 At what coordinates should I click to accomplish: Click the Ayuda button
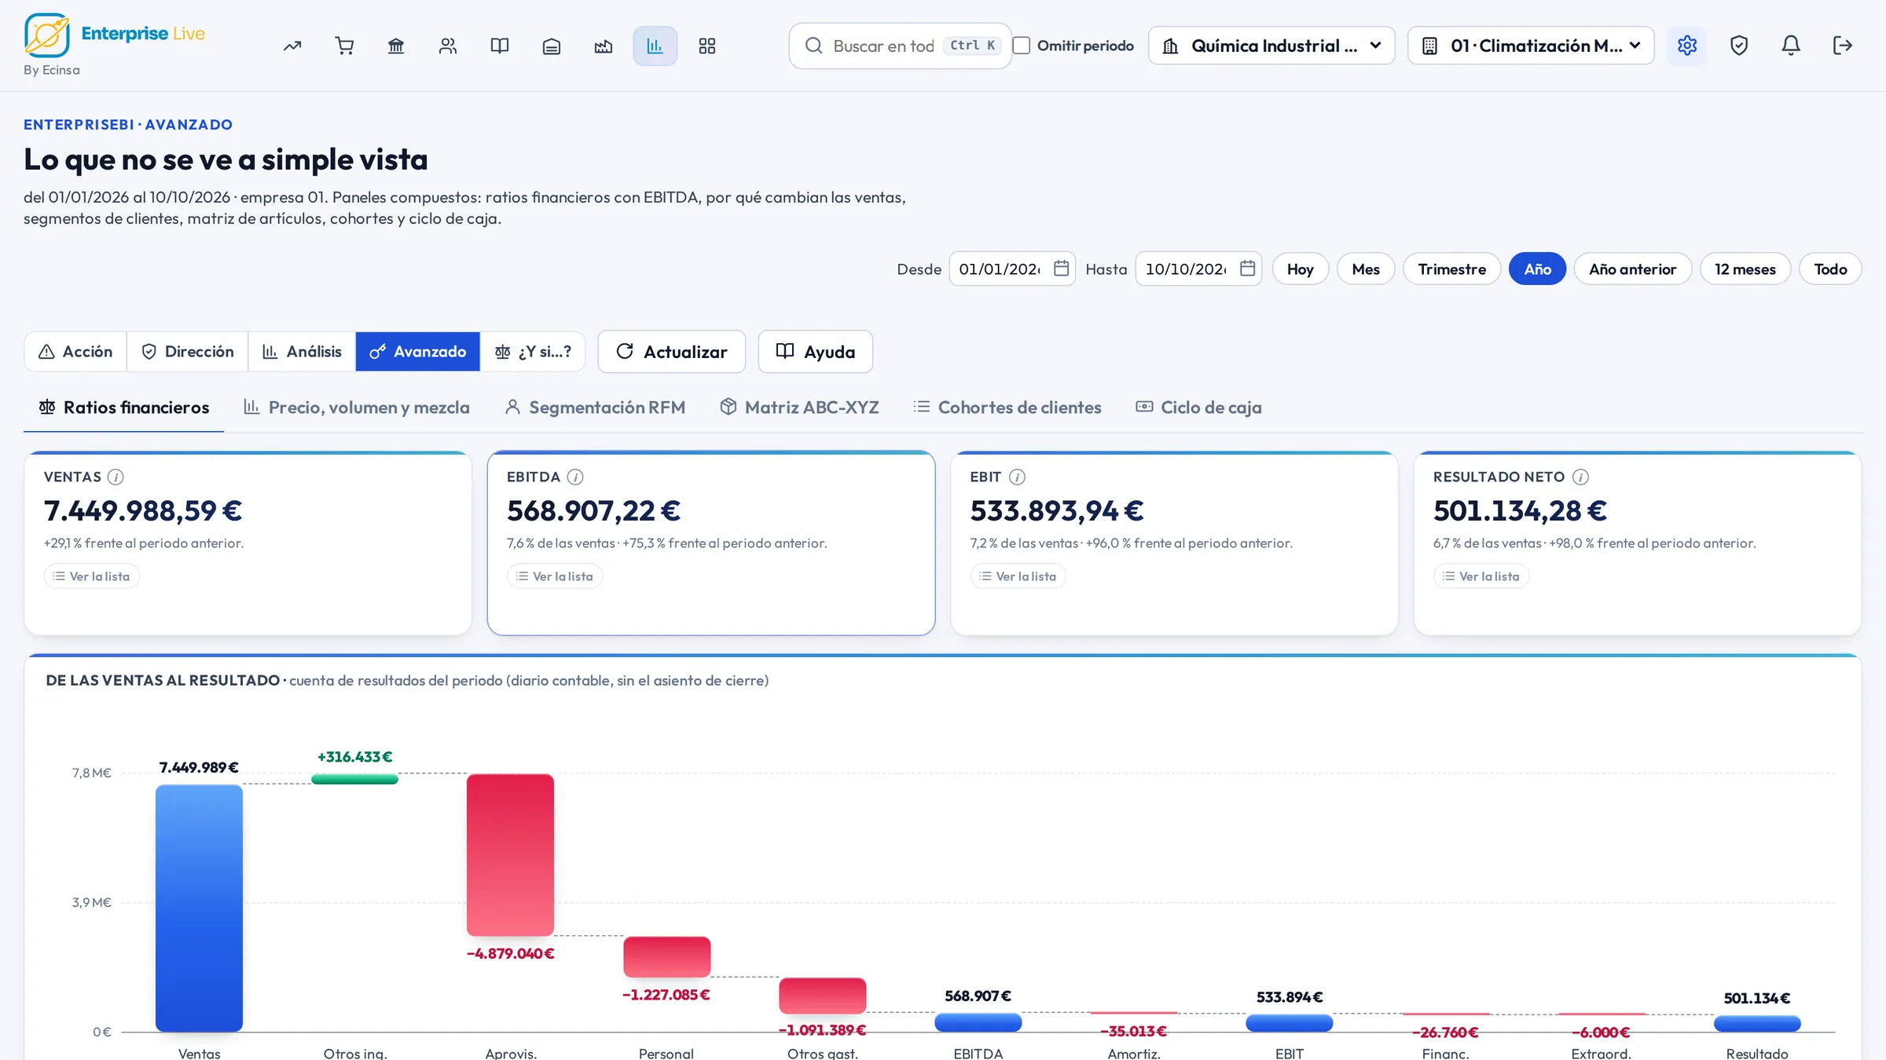(816, 351)
